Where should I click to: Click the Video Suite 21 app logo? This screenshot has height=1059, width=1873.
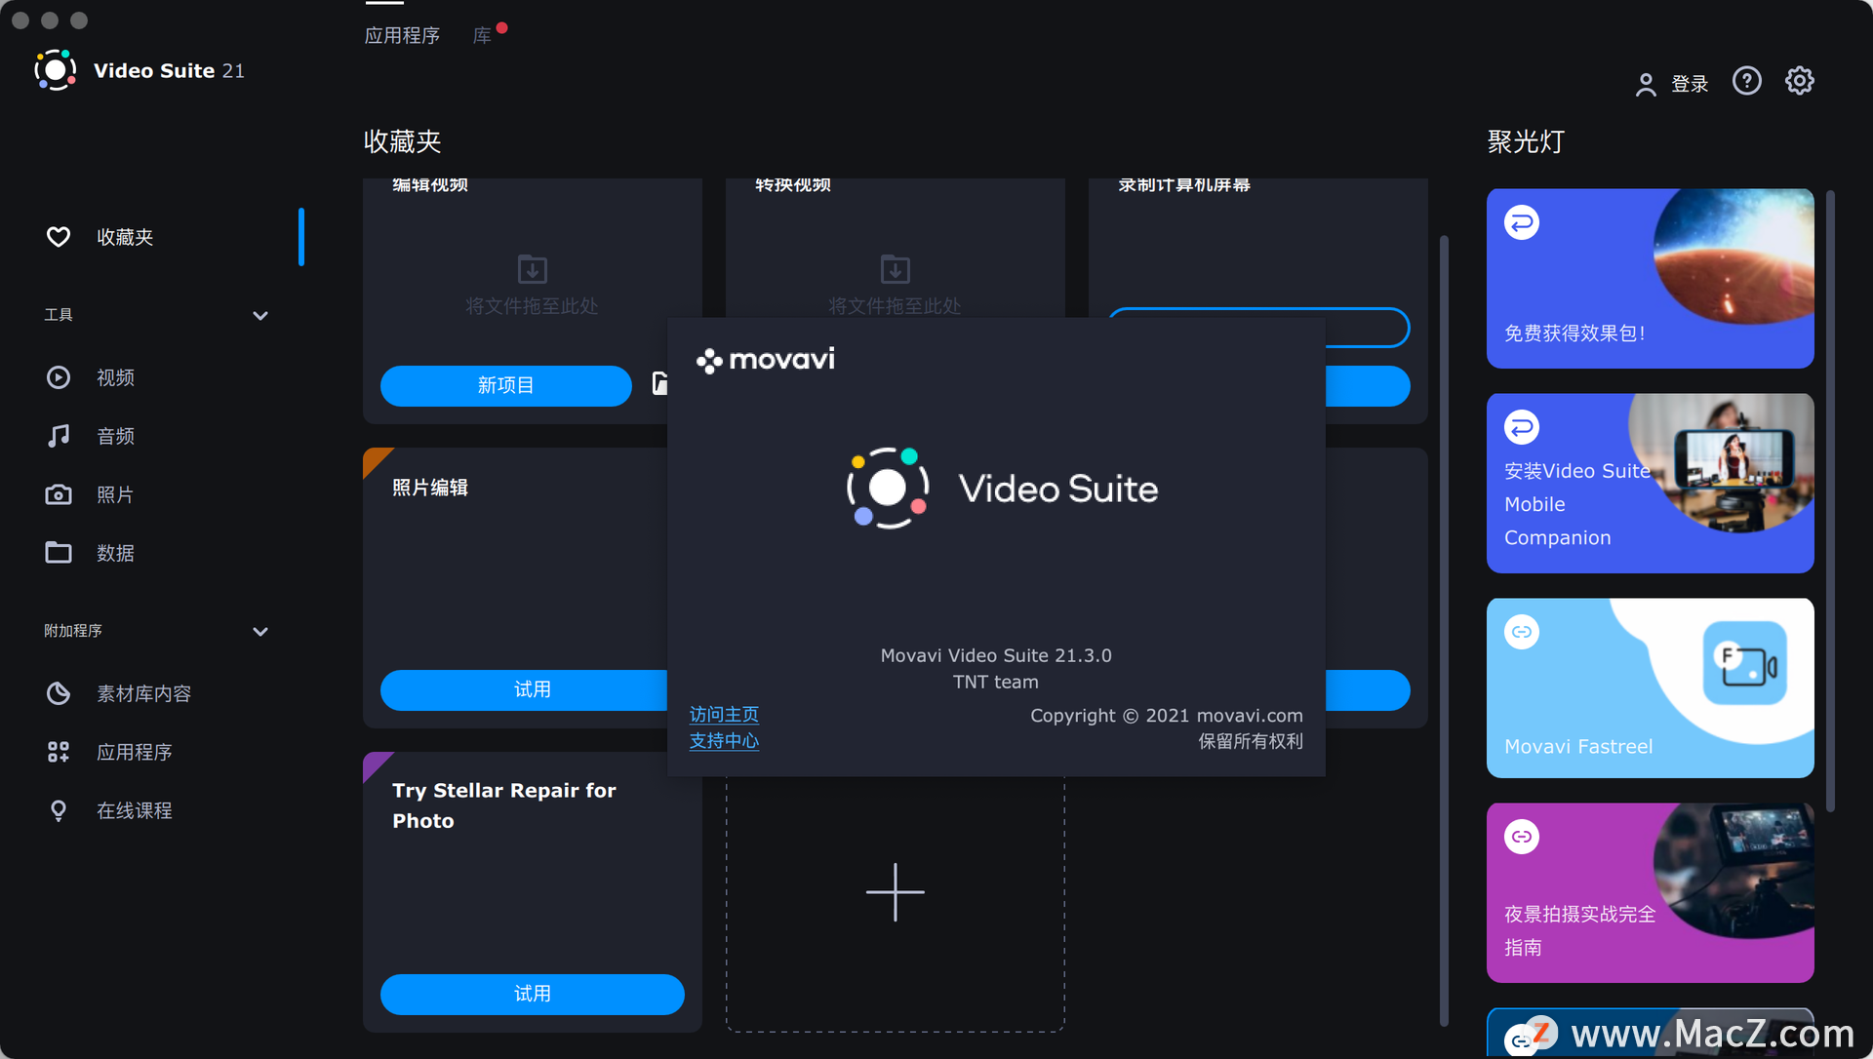click(x=56, y=70)
